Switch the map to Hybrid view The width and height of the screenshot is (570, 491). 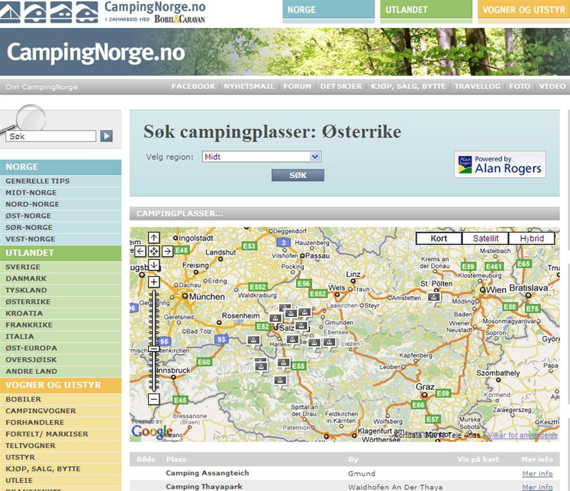[x=532, y=239]
